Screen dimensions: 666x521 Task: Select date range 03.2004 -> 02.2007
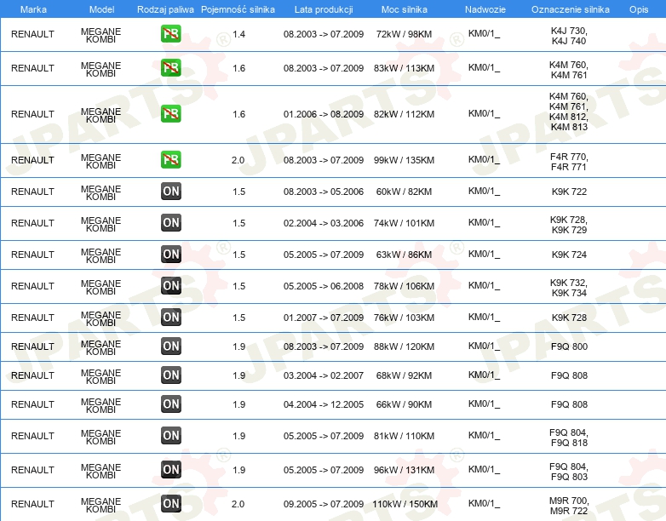pyautogui.click(x=324, y=375)
